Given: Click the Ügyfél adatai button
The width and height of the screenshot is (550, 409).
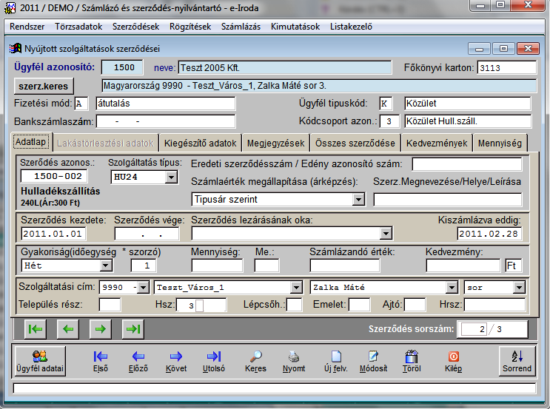Looking at the screenshot, I should click(x=39, y=360).
